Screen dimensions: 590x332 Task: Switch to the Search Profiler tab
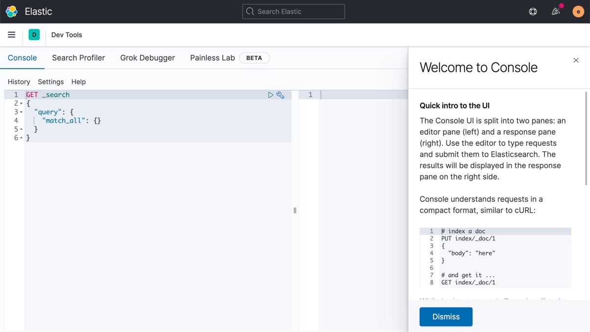click(x=78, y=58)
